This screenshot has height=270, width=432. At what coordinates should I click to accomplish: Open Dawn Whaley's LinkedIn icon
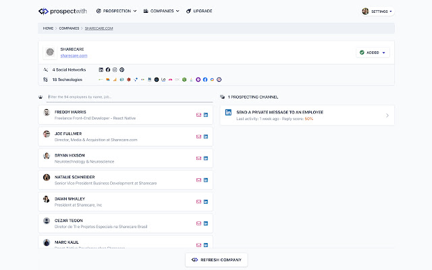pyautogui.click(x=206, y=202)
